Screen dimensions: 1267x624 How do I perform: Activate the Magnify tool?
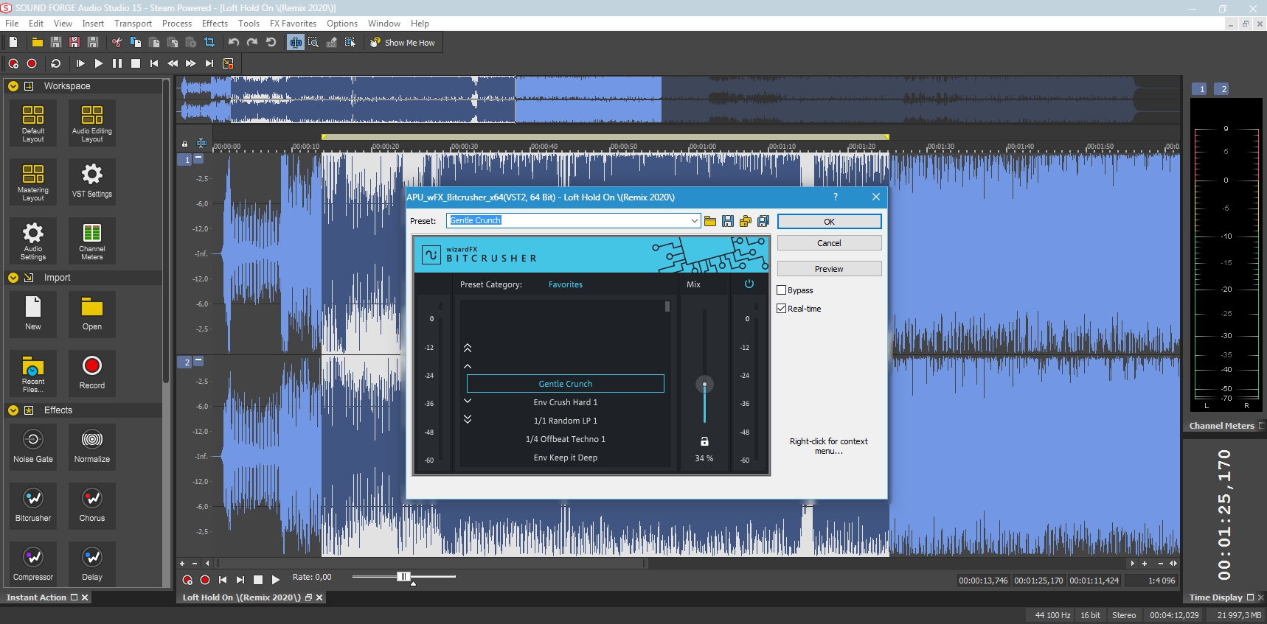pyautogui.click(x=313, y=43)
